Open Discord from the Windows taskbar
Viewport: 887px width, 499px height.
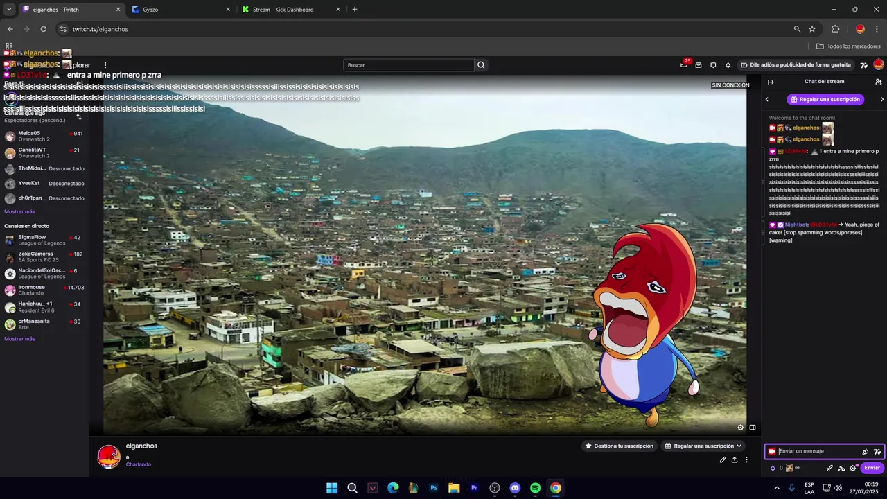tap(515, 488)
